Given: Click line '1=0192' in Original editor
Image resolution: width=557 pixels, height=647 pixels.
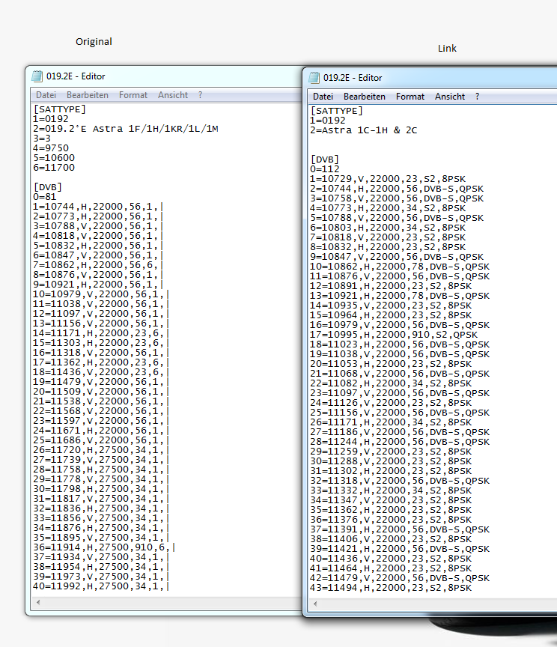Looking at the screenshot, I should point(51,119).
